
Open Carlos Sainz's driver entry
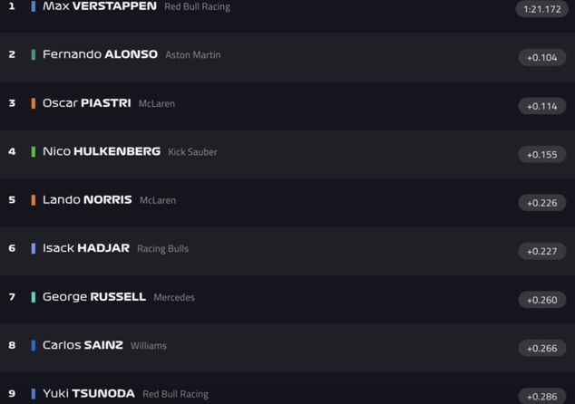(x=83, y=345)
